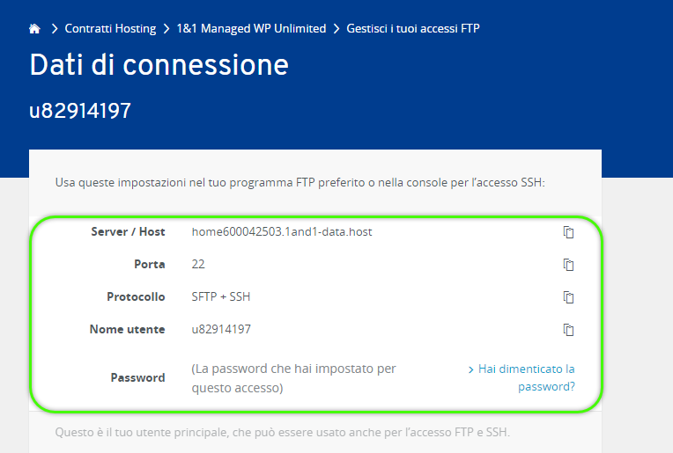Copy the Porta value 22
Screen dimensions: 673x453
pyautogui.click(x=568, y=265)
